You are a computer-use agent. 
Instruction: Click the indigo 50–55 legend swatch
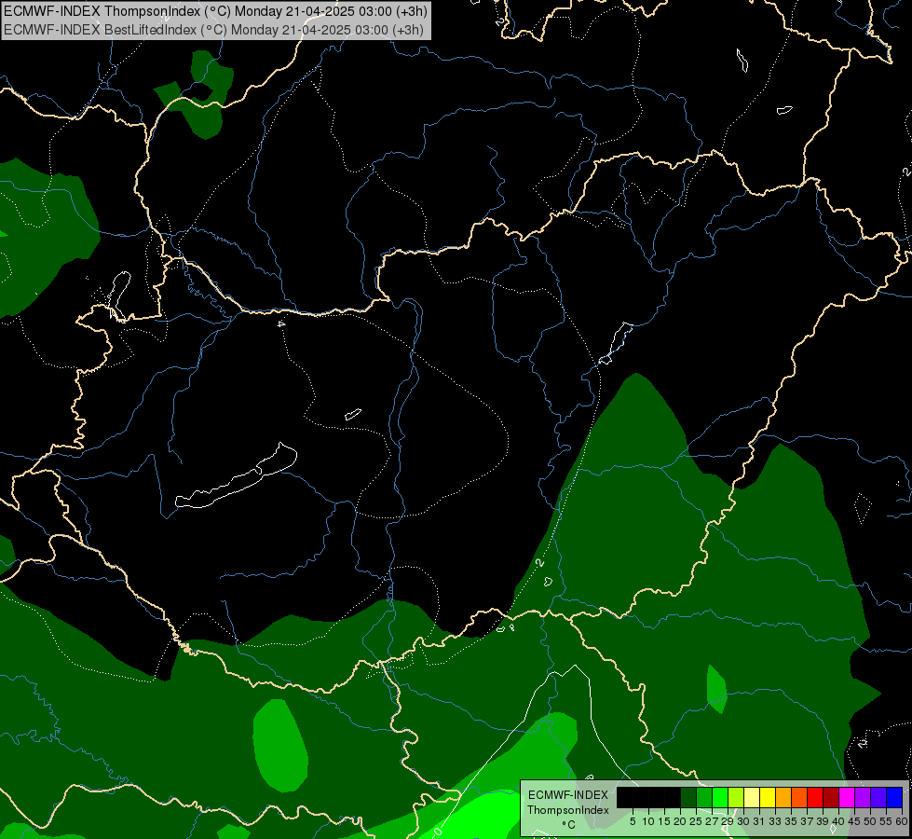pos(878,798)
